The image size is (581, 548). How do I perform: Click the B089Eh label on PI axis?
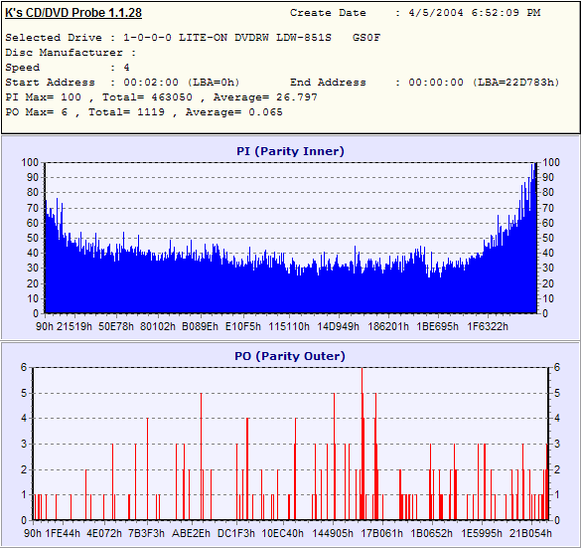pyautogui.click(x=200, y=326)
